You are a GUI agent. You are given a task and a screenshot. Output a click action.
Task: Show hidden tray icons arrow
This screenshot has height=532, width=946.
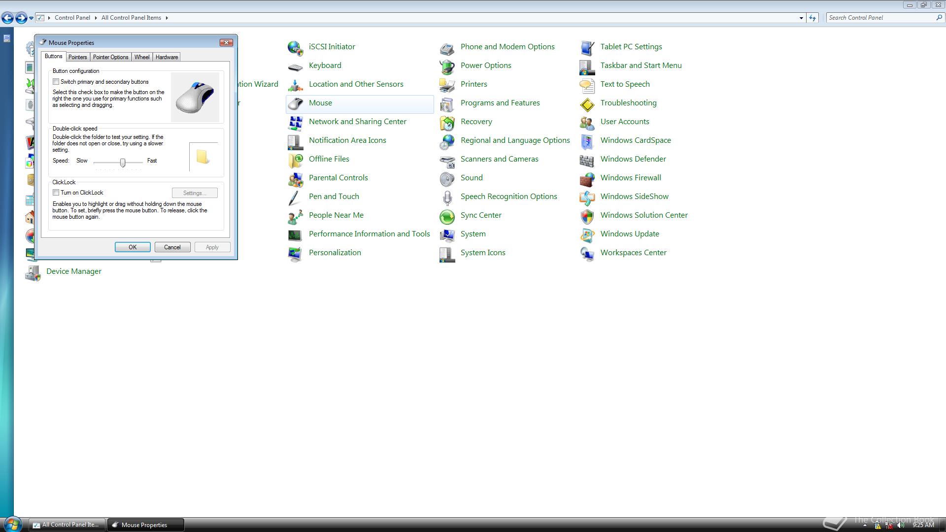[x=865, y=525]
